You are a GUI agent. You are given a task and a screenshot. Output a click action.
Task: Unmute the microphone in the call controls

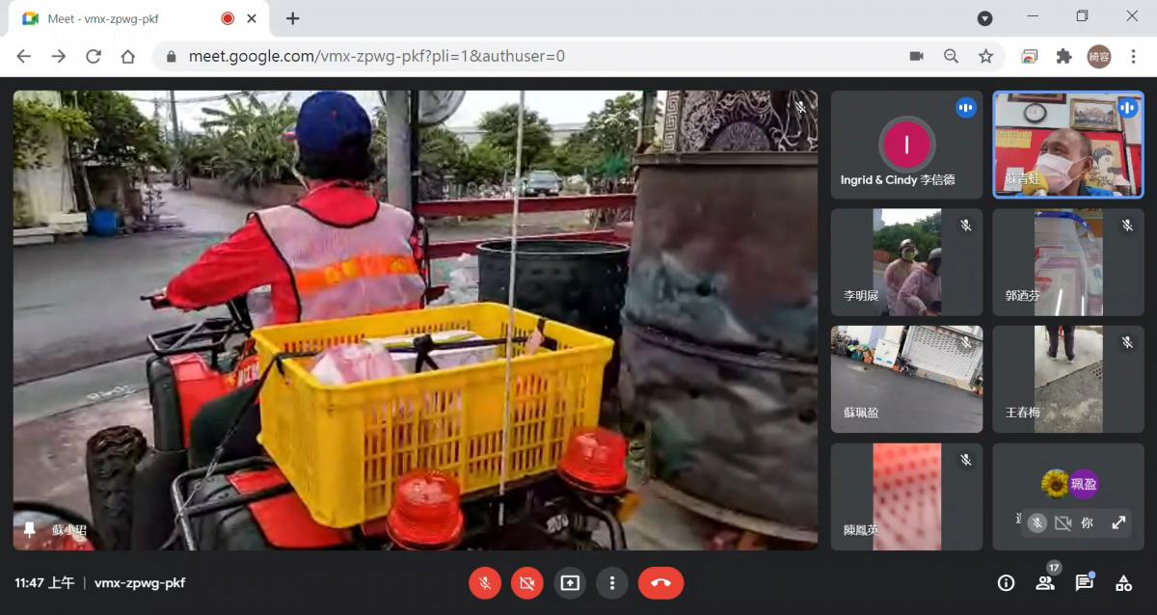coord(485,583)
